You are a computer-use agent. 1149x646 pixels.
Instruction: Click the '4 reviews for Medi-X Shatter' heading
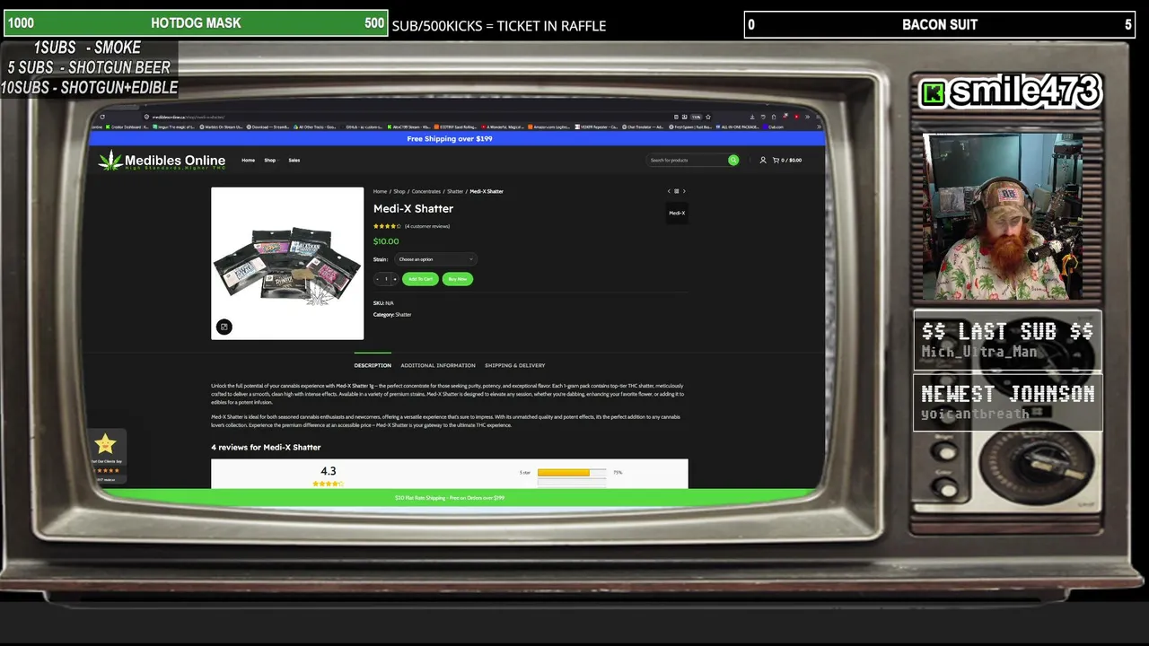click(x=266, y=447)
